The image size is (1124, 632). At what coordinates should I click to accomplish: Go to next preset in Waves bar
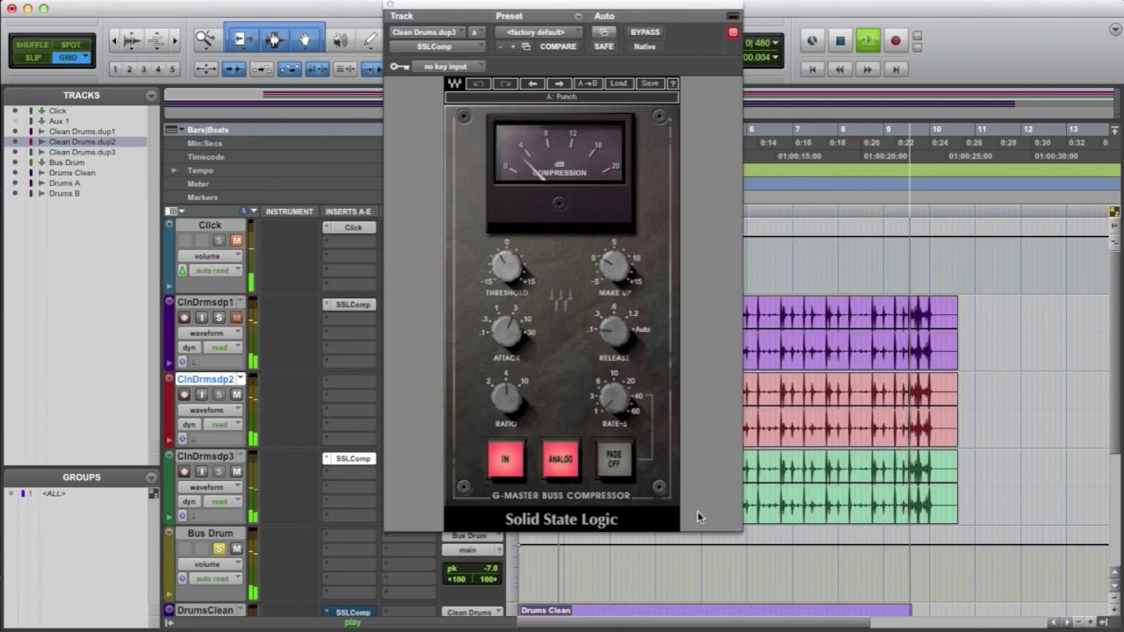(559, 83)
